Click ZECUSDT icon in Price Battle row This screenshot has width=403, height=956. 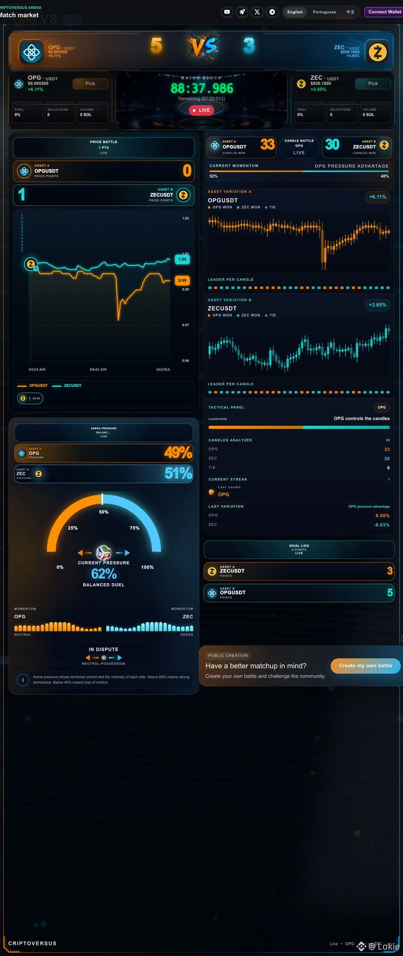(183, 195)
